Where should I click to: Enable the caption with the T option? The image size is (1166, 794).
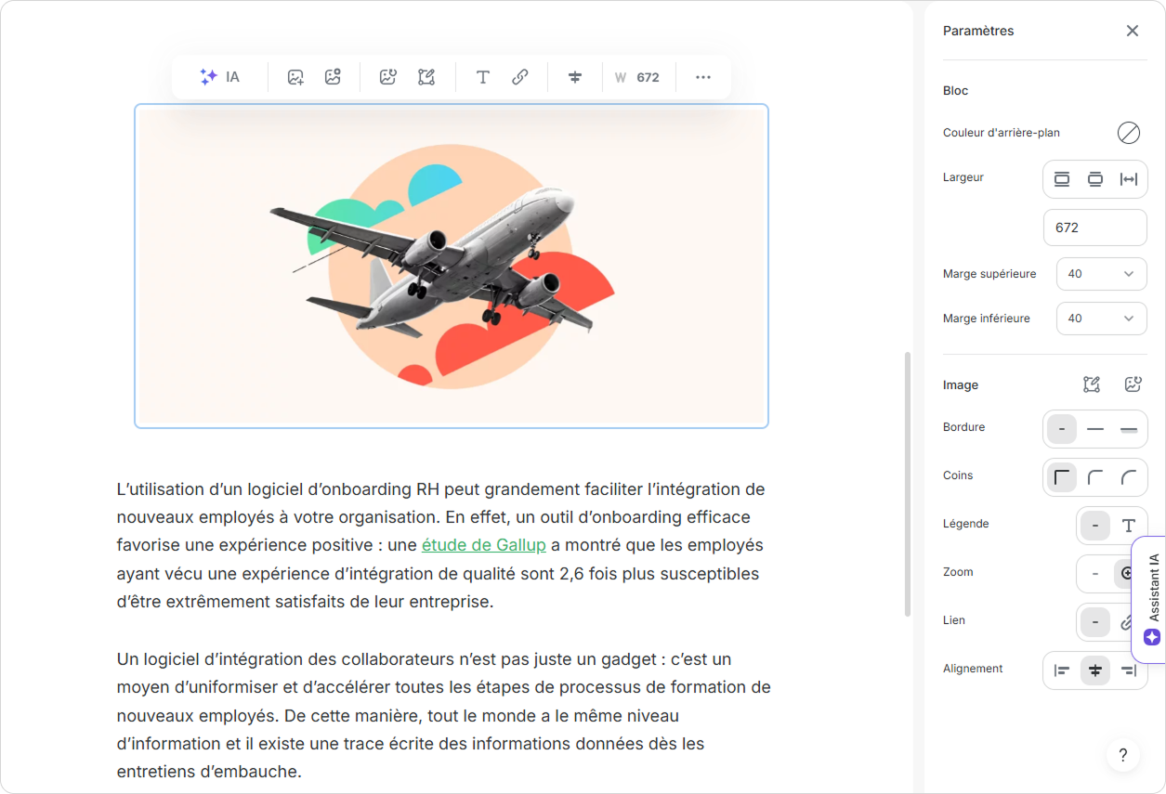point(1129,526)
